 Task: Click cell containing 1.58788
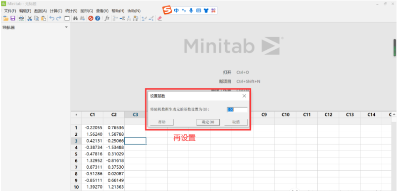[114, 134]
